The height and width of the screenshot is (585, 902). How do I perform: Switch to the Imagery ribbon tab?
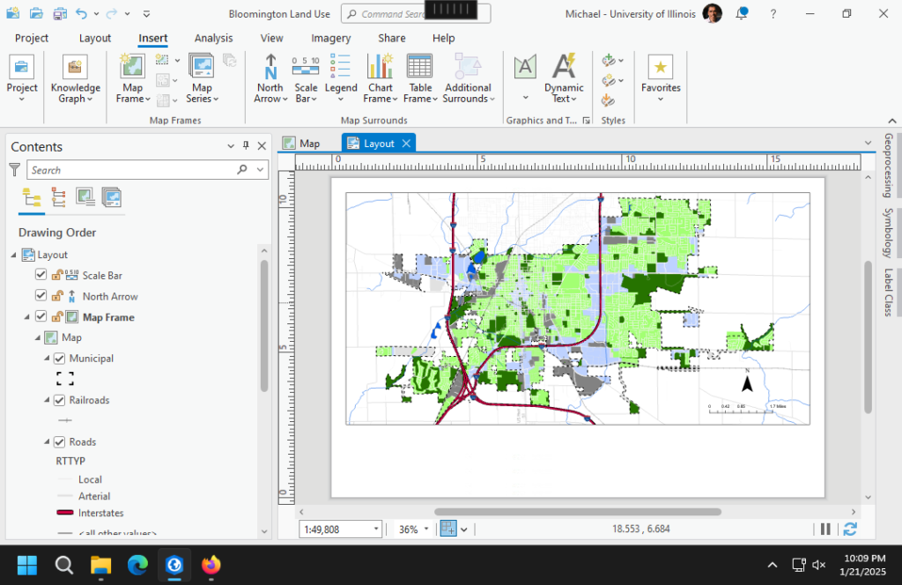(331, 38)
